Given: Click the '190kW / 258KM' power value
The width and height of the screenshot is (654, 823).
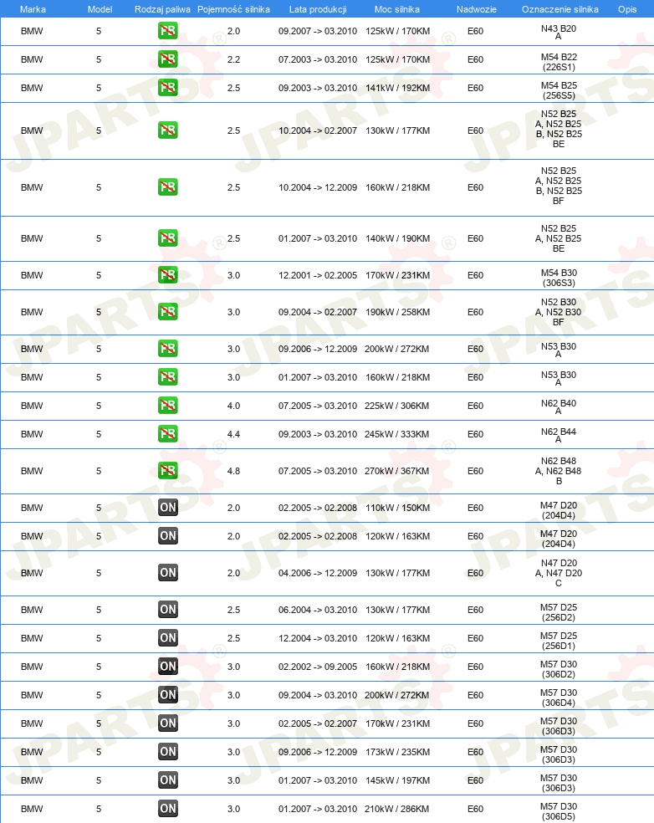Looking at the screenshot, I should click(397, 312).
